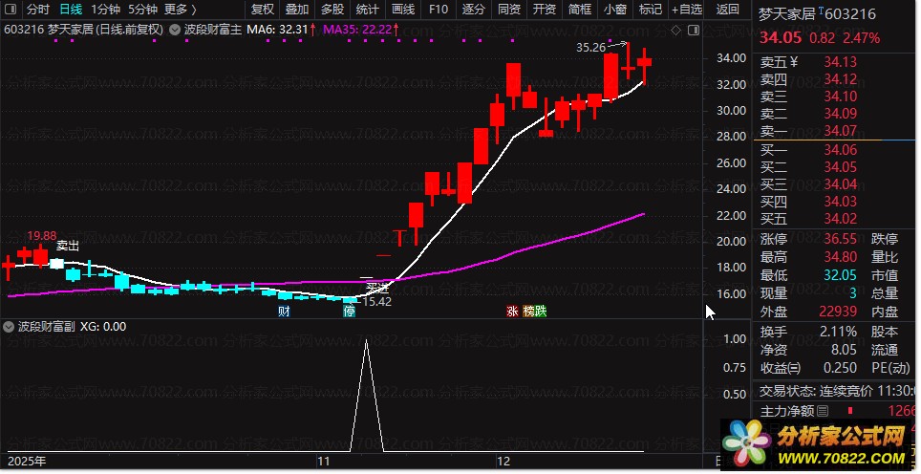Click the 19.88 price label
Screen dimensions: 921x474
(42, 235)
